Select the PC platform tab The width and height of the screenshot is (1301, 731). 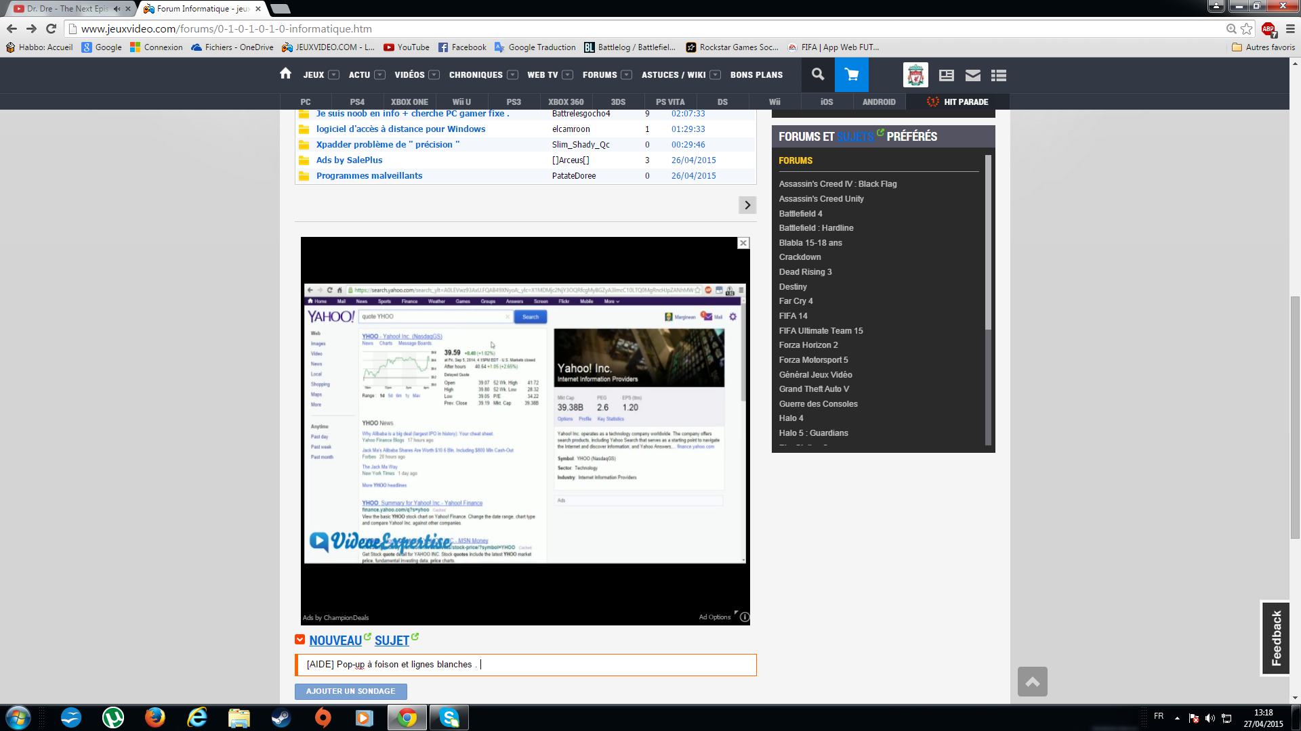[306, 102]
